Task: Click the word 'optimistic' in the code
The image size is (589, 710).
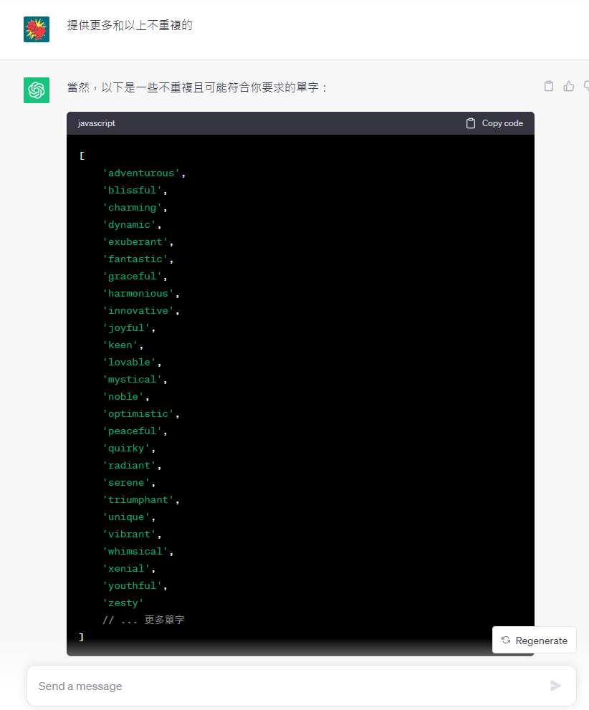Action: point(138,414)
